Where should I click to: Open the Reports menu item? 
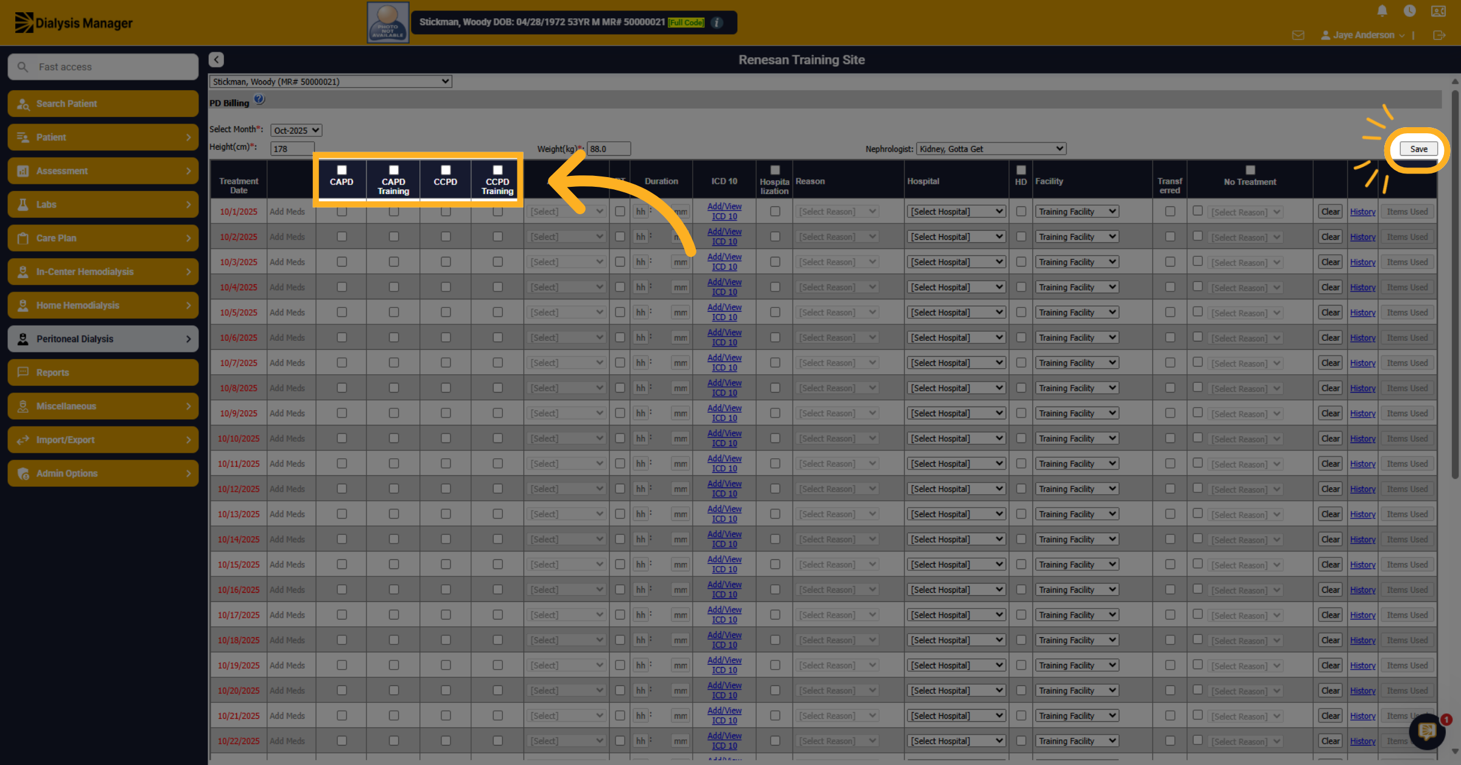(103, 372)
